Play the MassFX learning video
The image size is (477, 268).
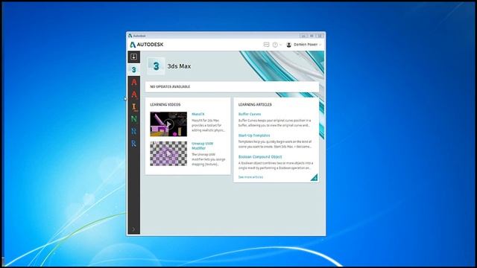pos(168,124)
